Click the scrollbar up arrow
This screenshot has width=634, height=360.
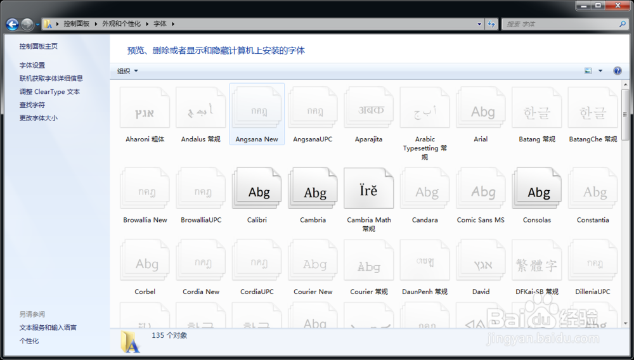tap(625, 84)
